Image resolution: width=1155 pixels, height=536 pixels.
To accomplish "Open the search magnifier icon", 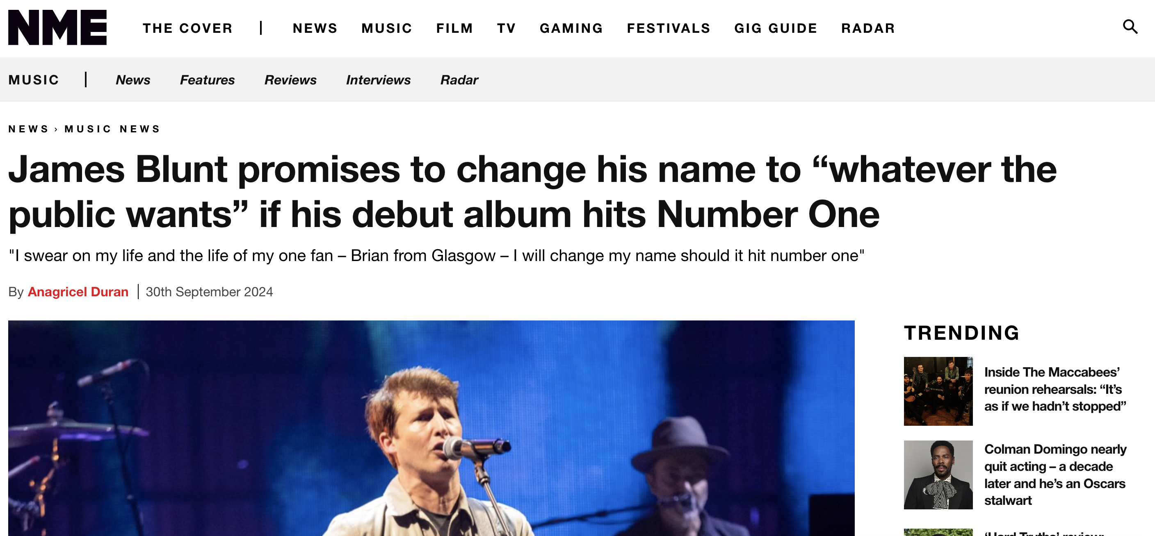I will 1130,27.
